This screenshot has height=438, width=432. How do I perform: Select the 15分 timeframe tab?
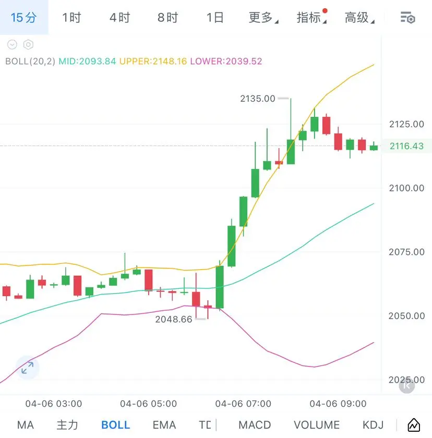click(24, 17)
